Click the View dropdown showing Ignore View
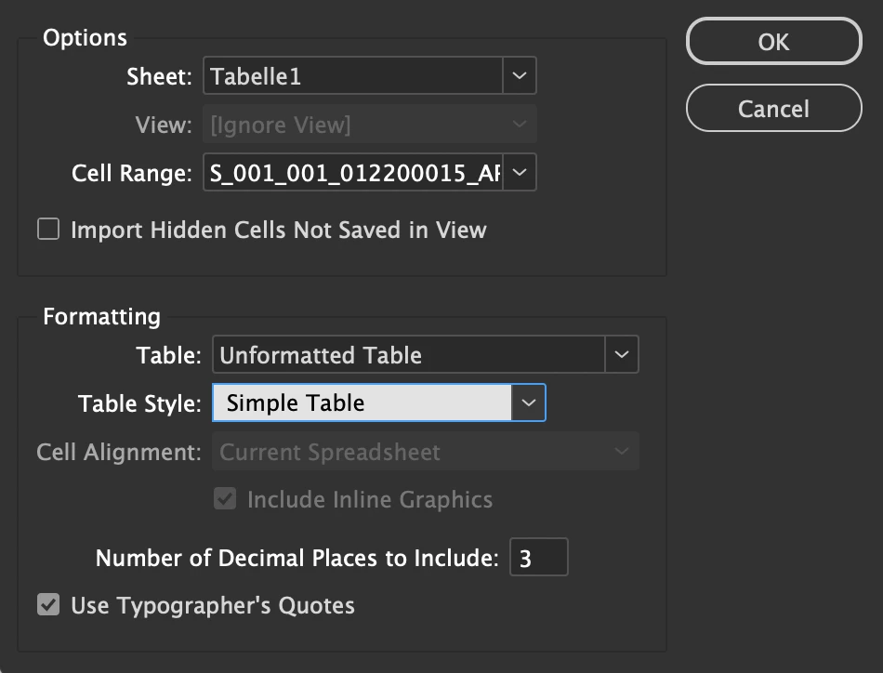Screen dimensions: 883x673 [353, 125]
